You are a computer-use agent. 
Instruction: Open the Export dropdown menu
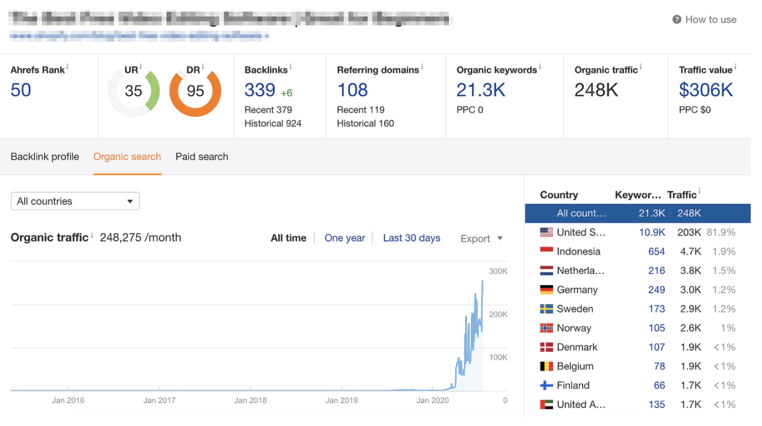(481, 238)
